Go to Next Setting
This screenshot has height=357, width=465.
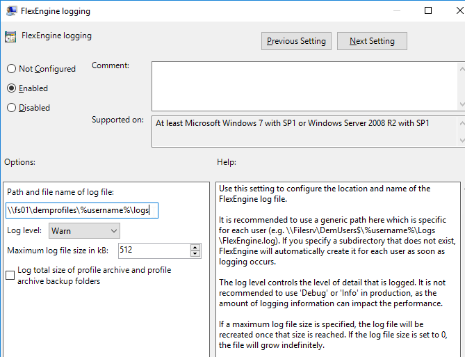(372, 41)
